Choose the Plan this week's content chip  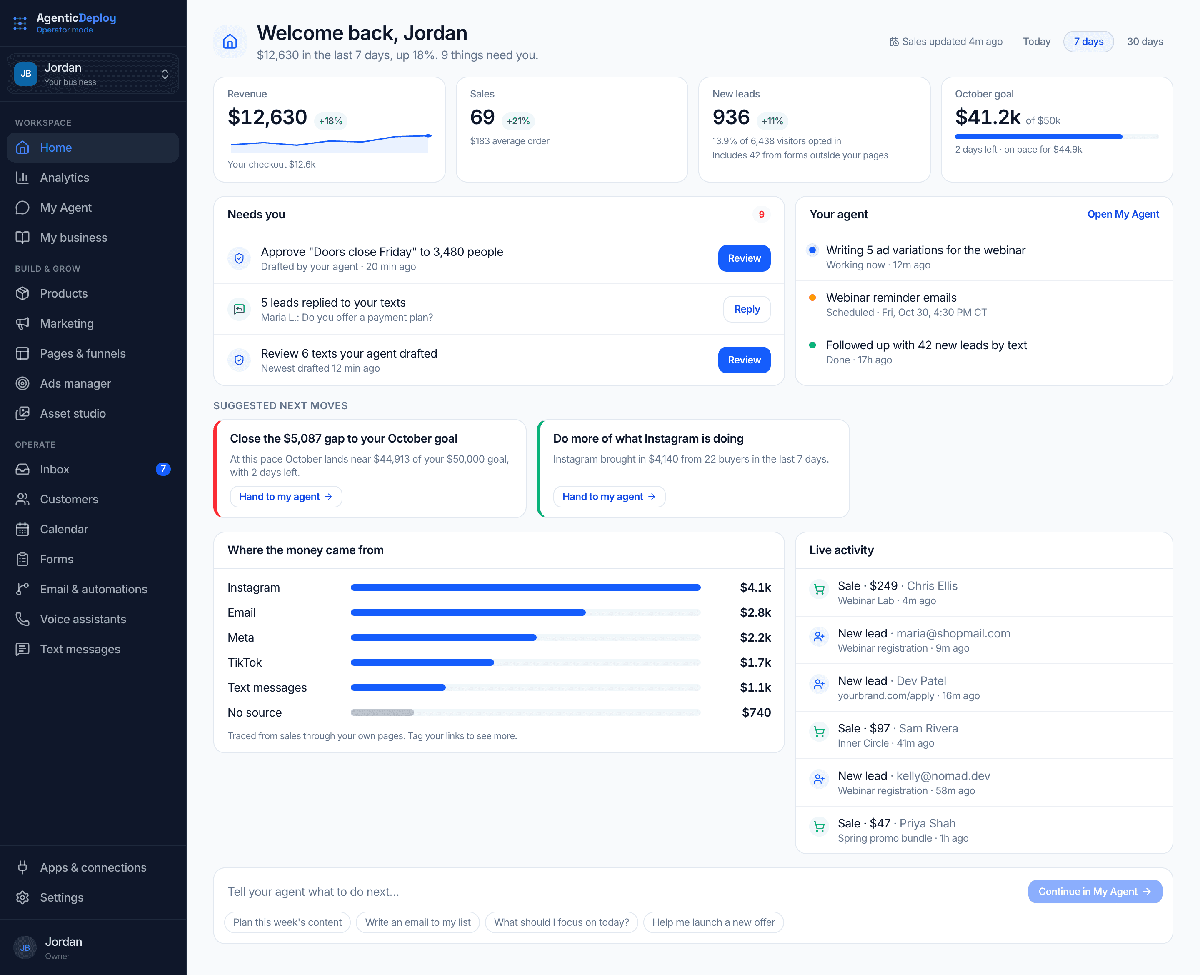tap(287, 922)
